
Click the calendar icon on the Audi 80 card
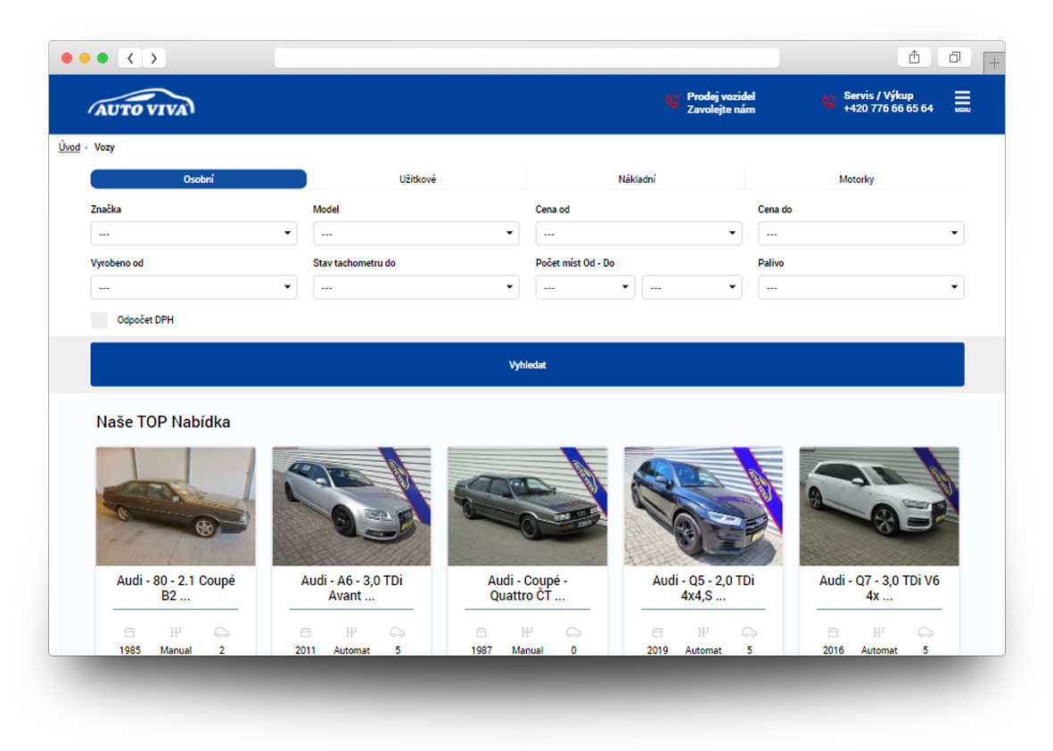click(129, 632)
